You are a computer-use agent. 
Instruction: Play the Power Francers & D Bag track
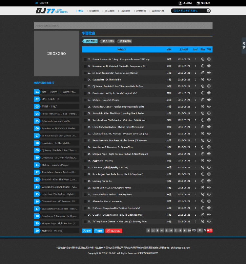[203, 59]
